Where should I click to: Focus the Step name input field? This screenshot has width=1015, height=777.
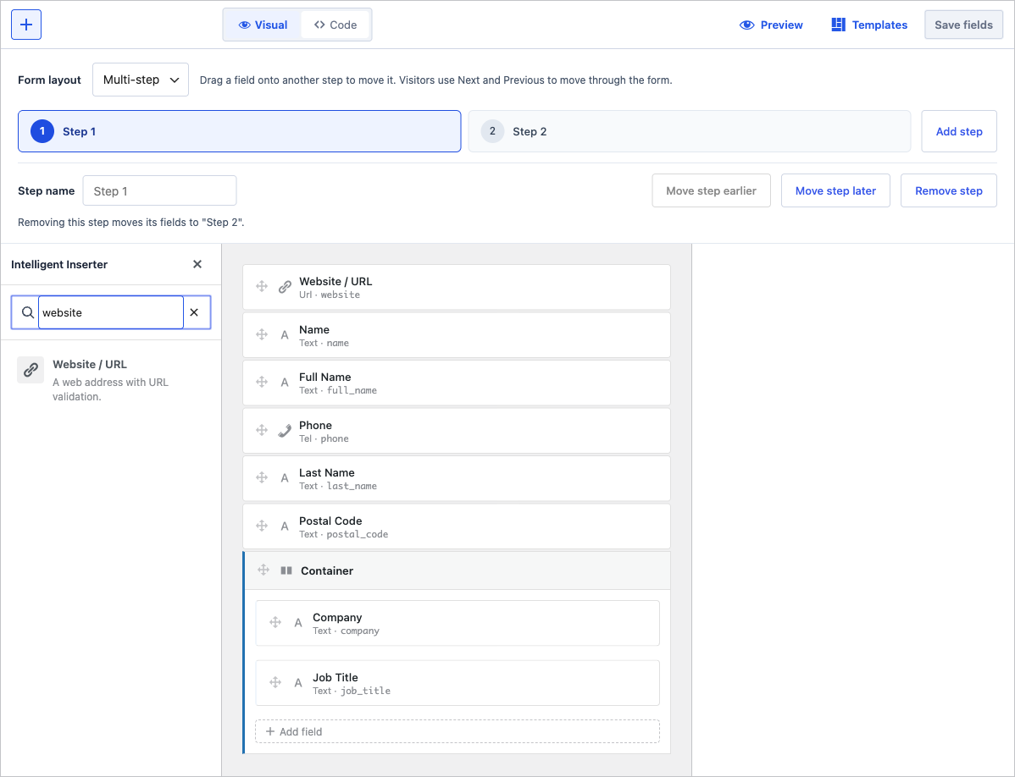coord(159,191)
